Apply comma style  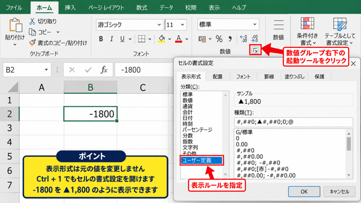(x=230, y=39)
